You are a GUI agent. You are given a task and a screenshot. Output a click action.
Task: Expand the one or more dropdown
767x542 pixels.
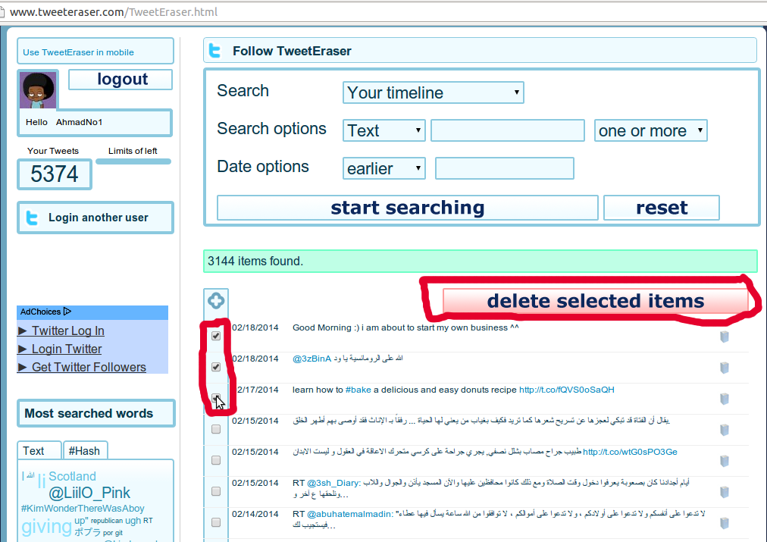point(650,130)
